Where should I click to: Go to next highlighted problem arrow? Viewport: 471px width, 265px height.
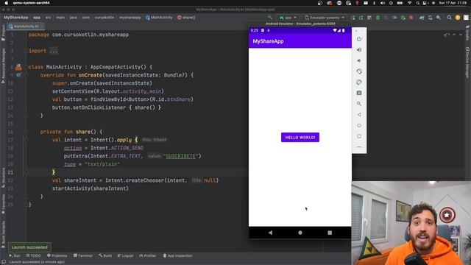pyautogui.click(x=461, y=35)
